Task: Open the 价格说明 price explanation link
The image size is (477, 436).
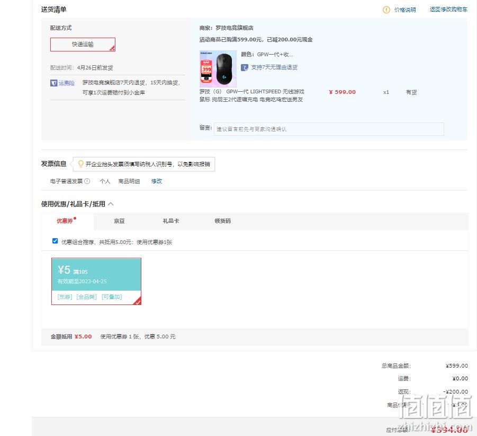Action: tap(405, 10)
